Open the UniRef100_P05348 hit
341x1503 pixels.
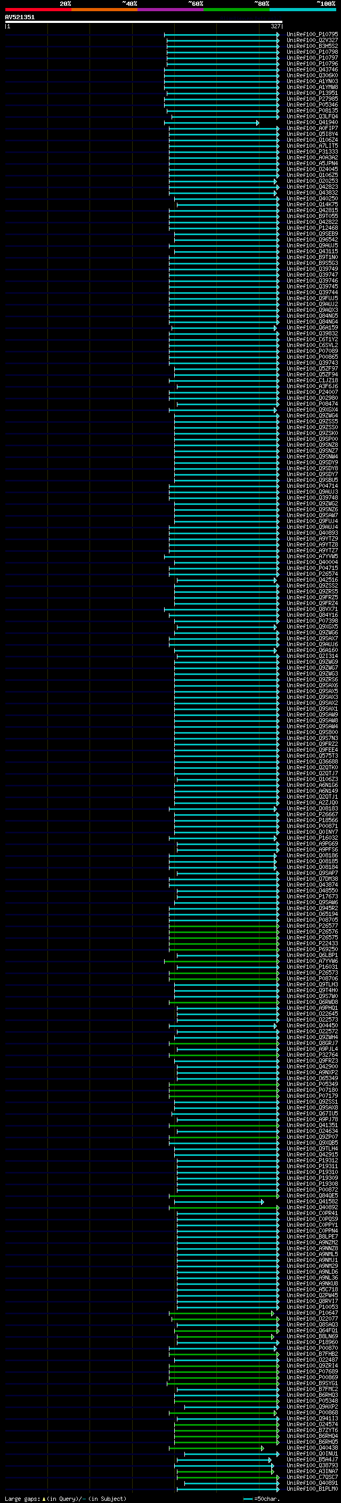tap(312, 1401)
